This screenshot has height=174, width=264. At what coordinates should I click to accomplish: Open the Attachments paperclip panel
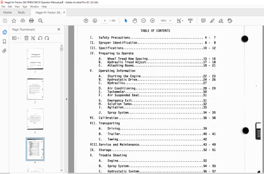[4, 51]
